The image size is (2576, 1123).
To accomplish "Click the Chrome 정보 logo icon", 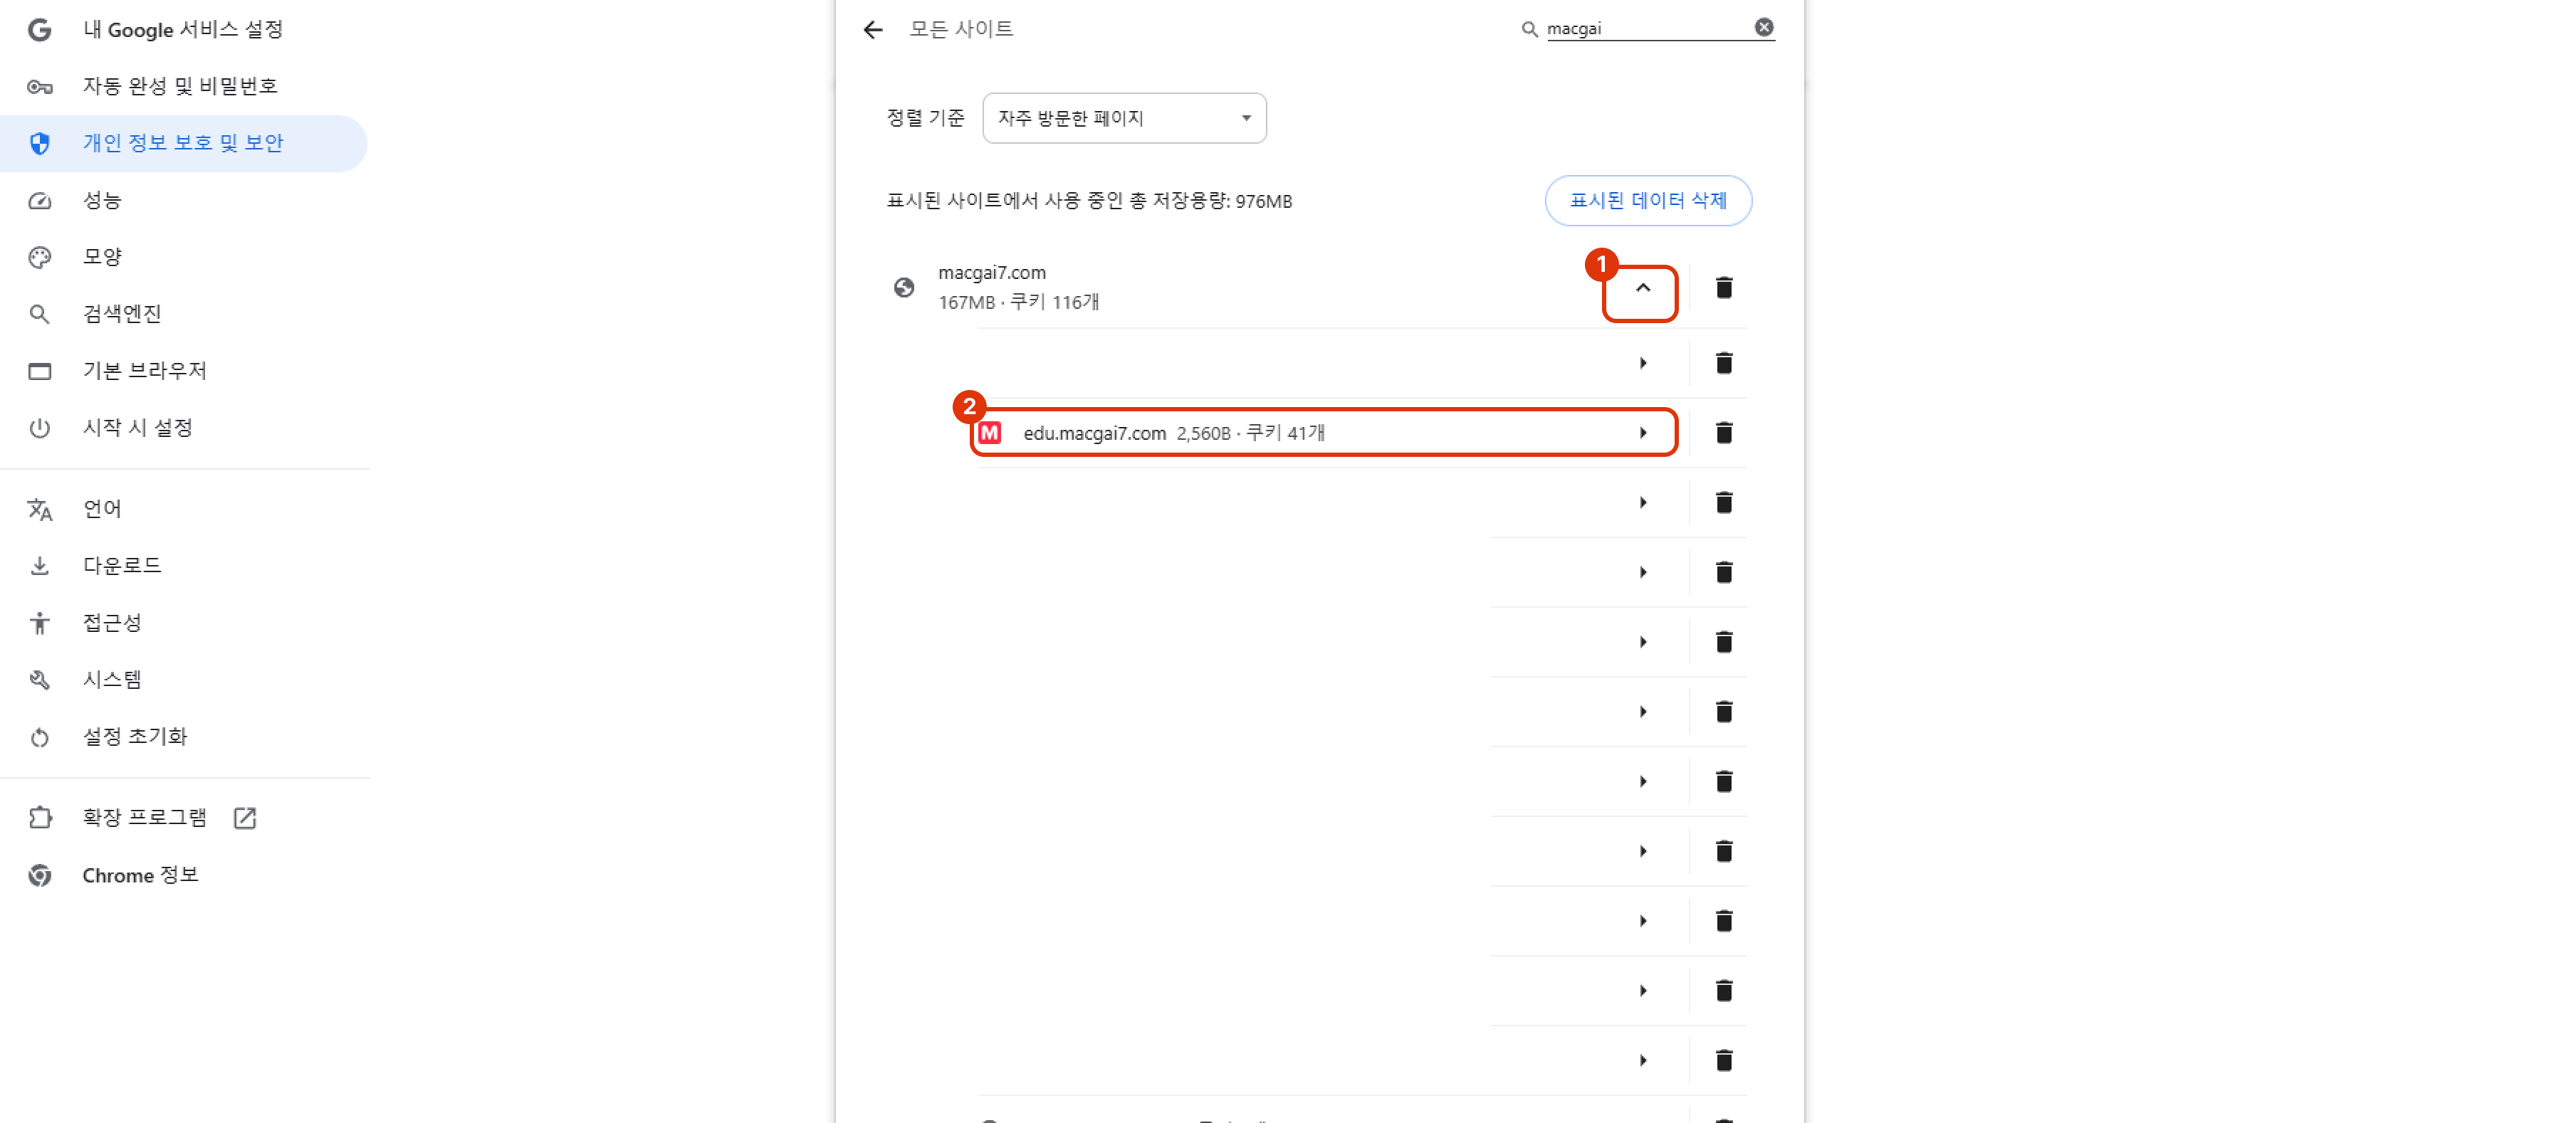I will pos(40,875).
